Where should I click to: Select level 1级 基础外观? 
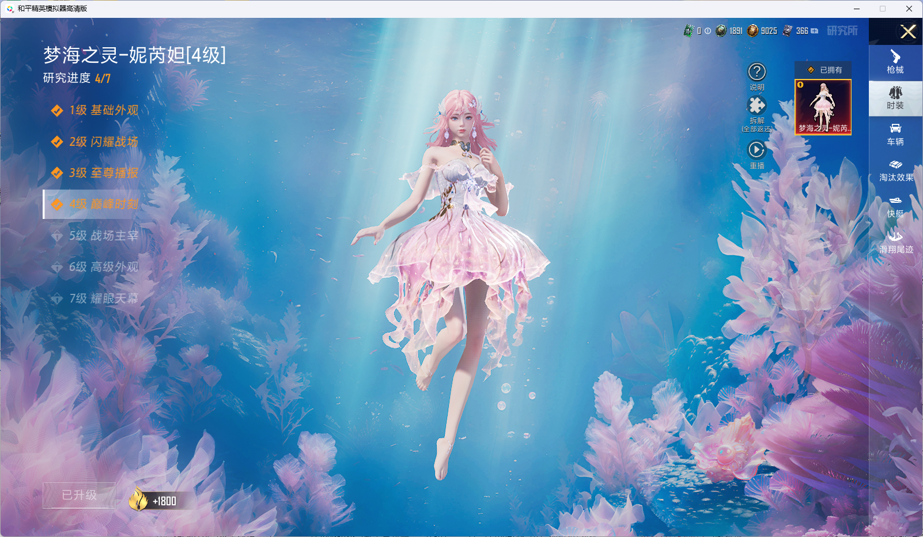coord(103,110)
